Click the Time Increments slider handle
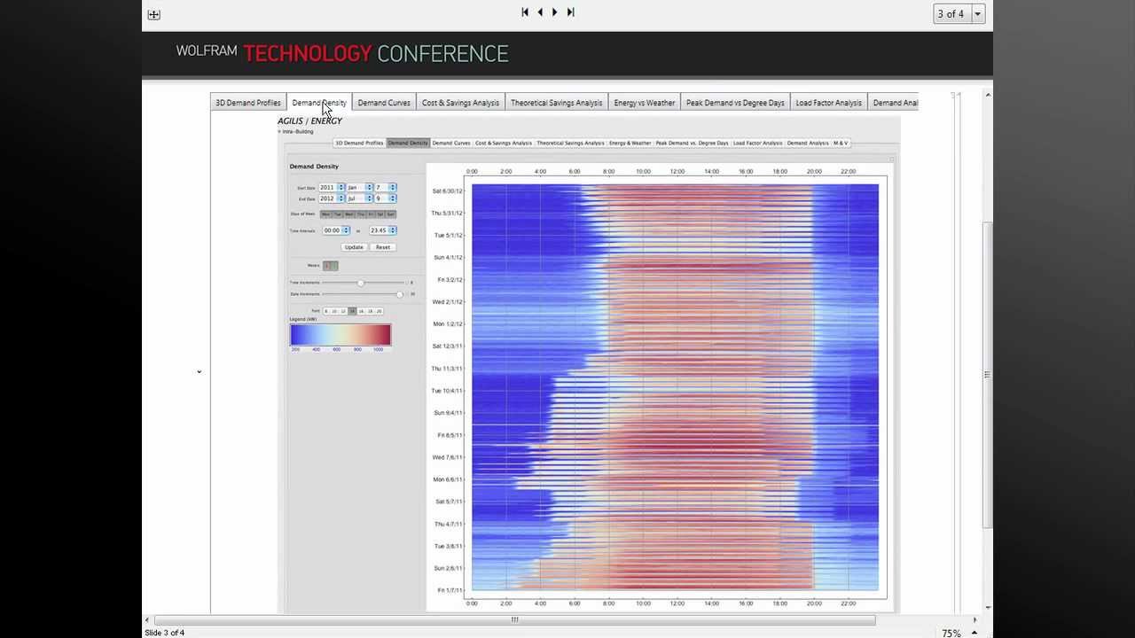This screenshot has height=638, width=1135. (x=361, y=283)
